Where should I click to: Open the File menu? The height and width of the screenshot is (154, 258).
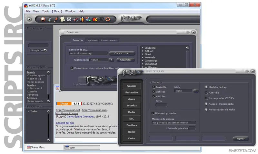28,11
